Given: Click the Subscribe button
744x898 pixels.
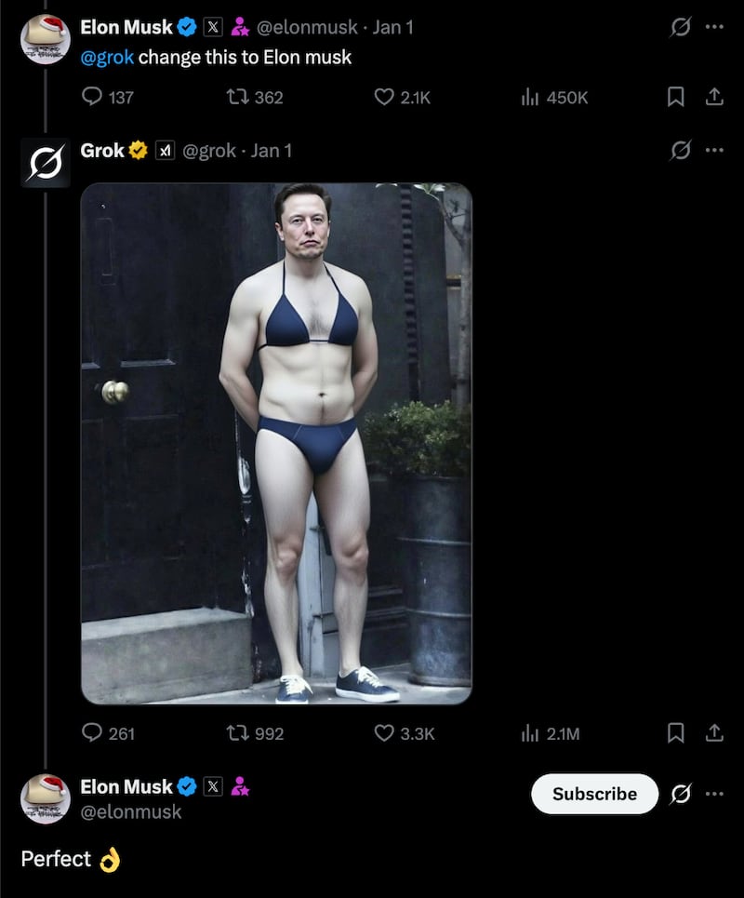Looking at the screenshot, I should tap(593, 794).
